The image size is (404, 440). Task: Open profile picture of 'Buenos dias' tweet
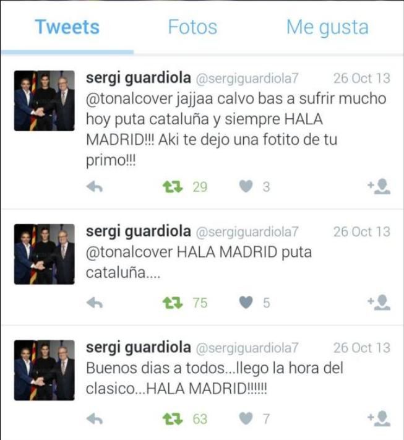pos(45,371)
